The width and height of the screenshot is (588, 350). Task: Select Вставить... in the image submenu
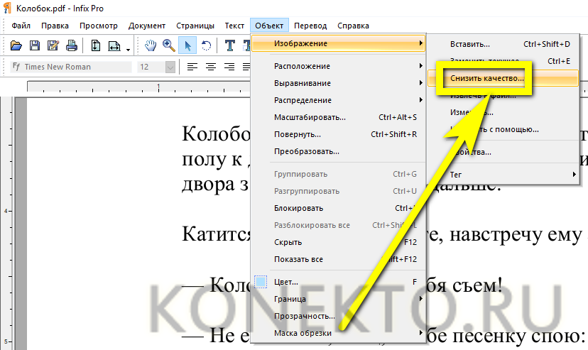[470, 44]
